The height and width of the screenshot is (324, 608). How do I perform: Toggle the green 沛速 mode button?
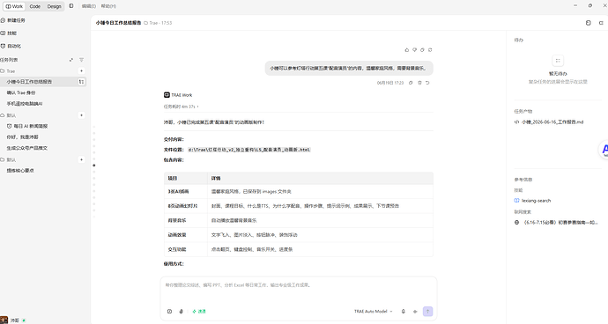199,312
